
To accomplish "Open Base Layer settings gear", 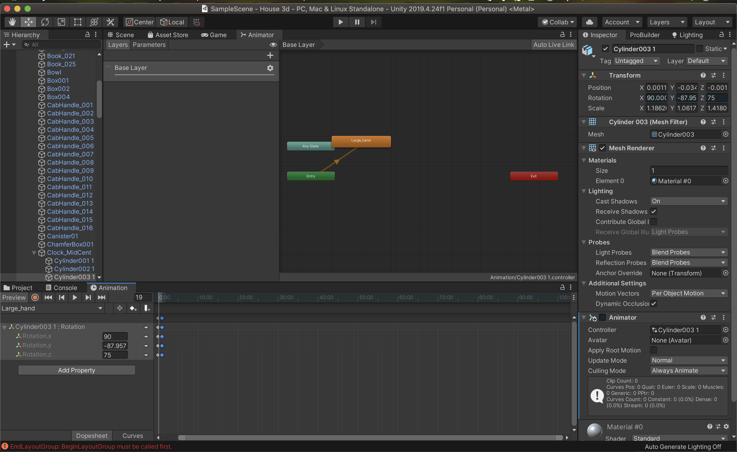I will pyautogui.click(x=270, y=68).
